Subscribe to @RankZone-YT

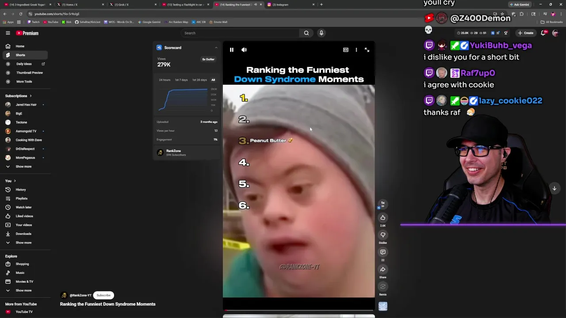[x=103, y=295]
